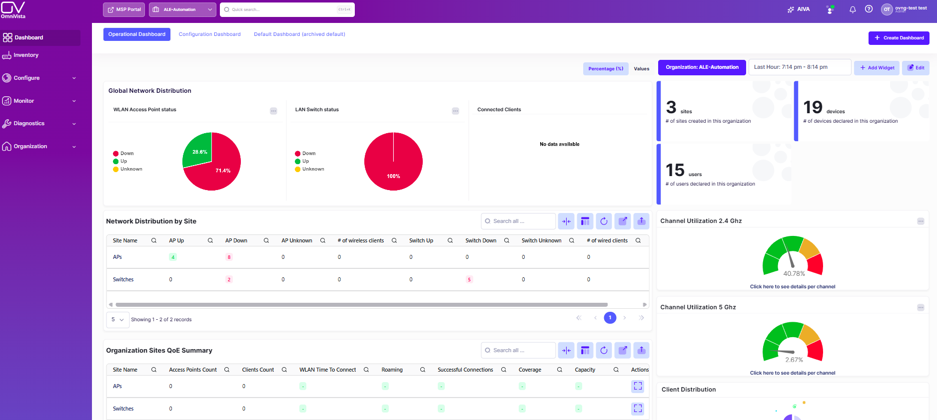Refresh the Network Distribution by Site table
This screenshot has height=420, width=937.
tap(604, 221)
